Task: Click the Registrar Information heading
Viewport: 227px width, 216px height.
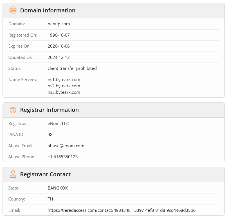Action: [x=49, y=110]
